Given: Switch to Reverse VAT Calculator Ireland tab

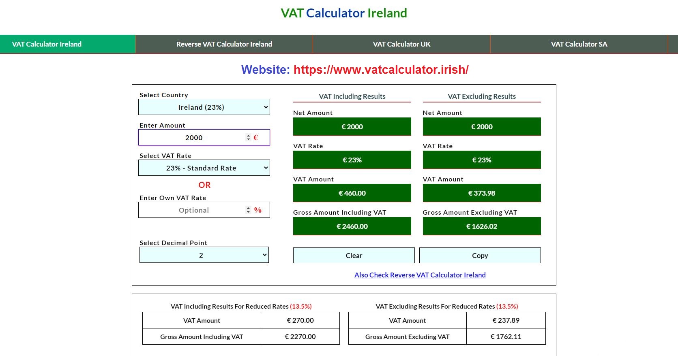Looking at the screenshot, I should click(x=224, y=44).
